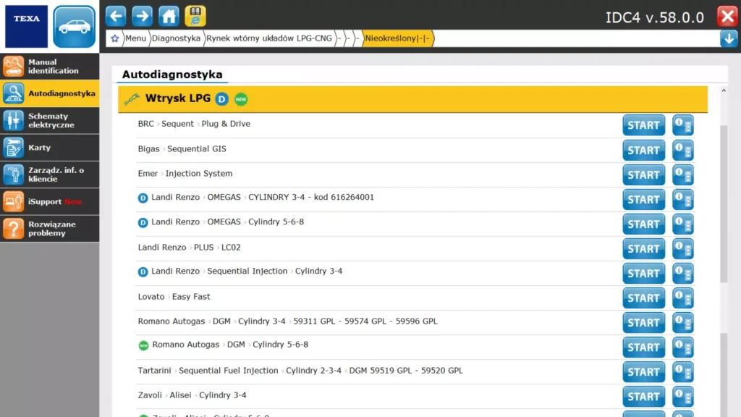
Task: Expand the blue down-arrow dropdown at top right
Action: [729, 38]
